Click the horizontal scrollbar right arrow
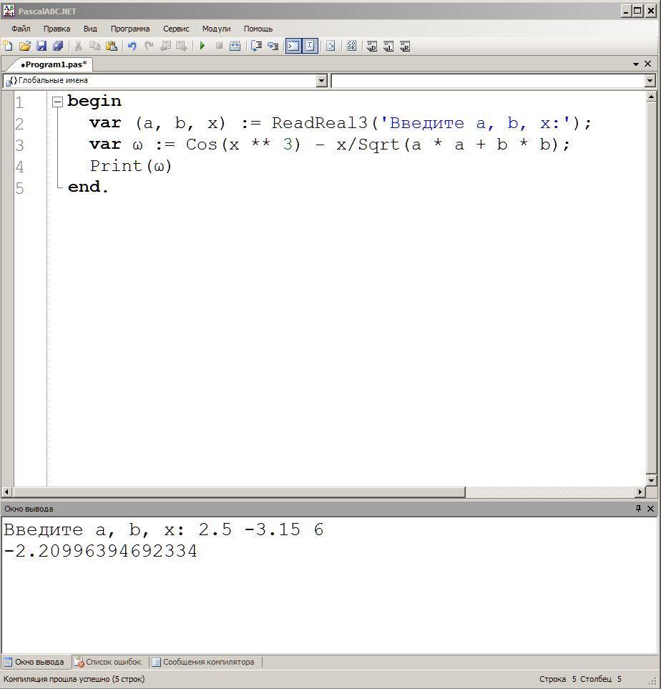The height and width of the screenshot is (689, 661). coord(640,492)
